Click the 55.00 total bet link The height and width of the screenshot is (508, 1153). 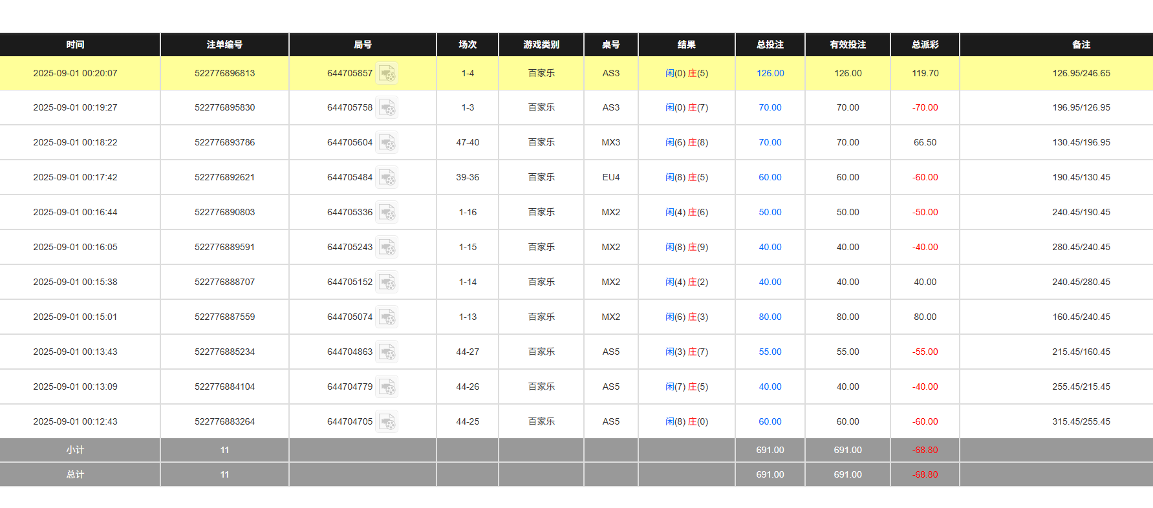click(770, 352)
